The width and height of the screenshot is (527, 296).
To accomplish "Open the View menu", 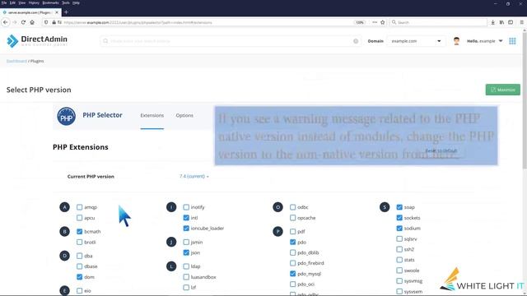I will [x=22, y=2].
